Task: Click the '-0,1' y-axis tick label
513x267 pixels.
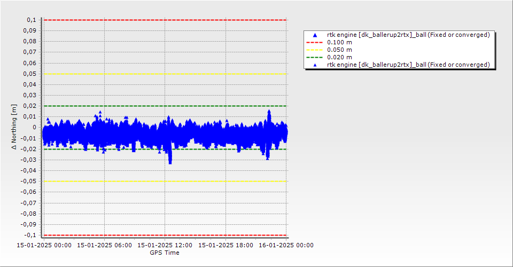Action: tap(30, 235)
